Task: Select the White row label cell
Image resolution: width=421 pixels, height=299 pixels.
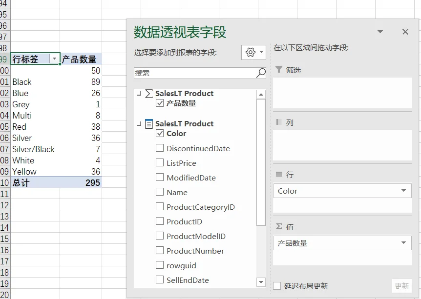Action: coord(35,160)
